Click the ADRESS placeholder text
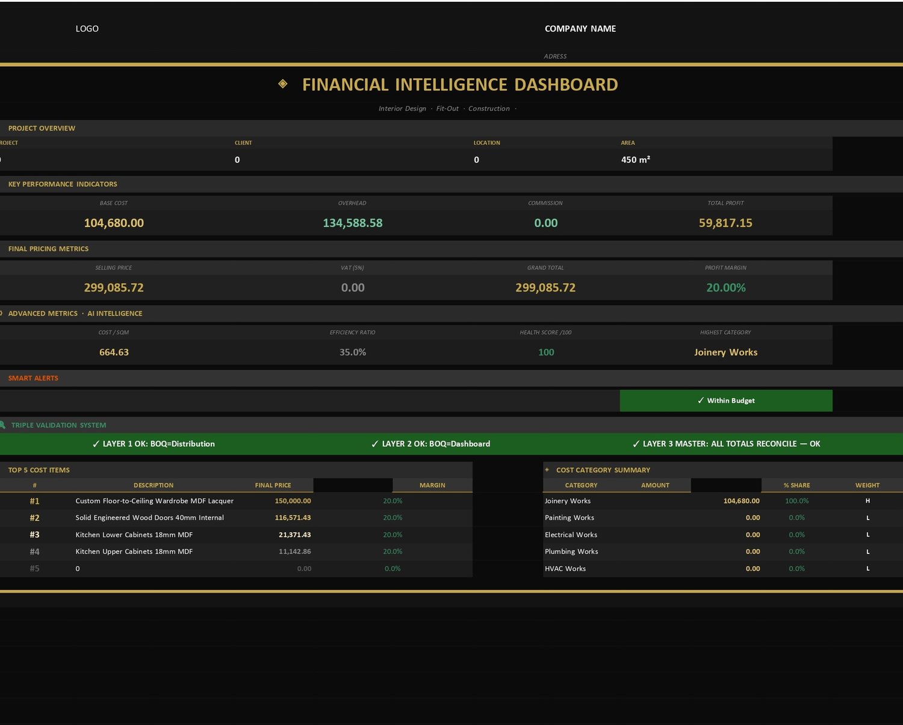903x725 pixels. 555,56
